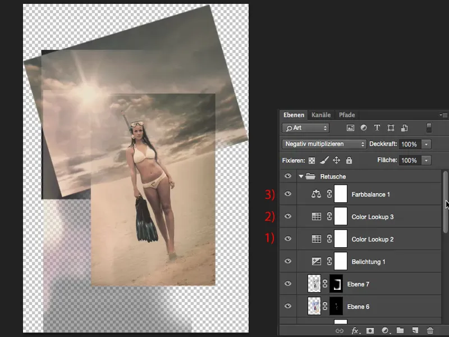Collapse the Retusche group
The height and width of the screenshot is (337, 449).
click(301, 176)
